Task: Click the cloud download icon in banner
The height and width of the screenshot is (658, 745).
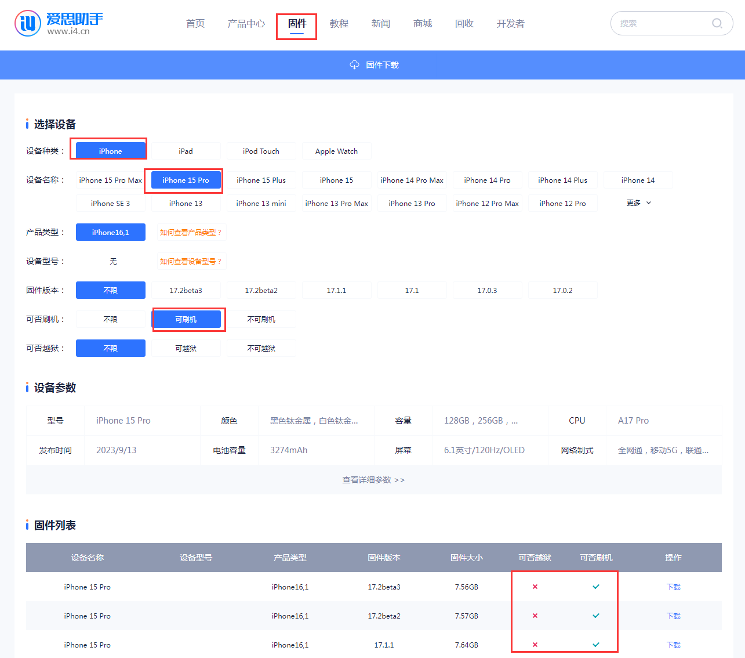Action: click(354, 65)
